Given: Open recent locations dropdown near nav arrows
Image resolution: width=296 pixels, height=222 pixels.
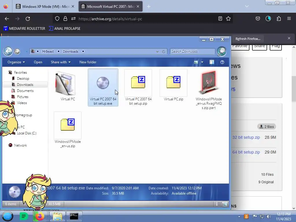Looking at the screenshot, I should (27, 51).
